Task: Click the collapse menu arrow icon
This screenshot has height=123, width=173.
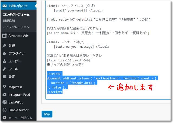Action: click(4, 118)
